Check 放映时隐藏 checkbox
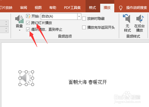Image resolution: width=149 pixels, height=107 pixels. [x=84, y=18]
